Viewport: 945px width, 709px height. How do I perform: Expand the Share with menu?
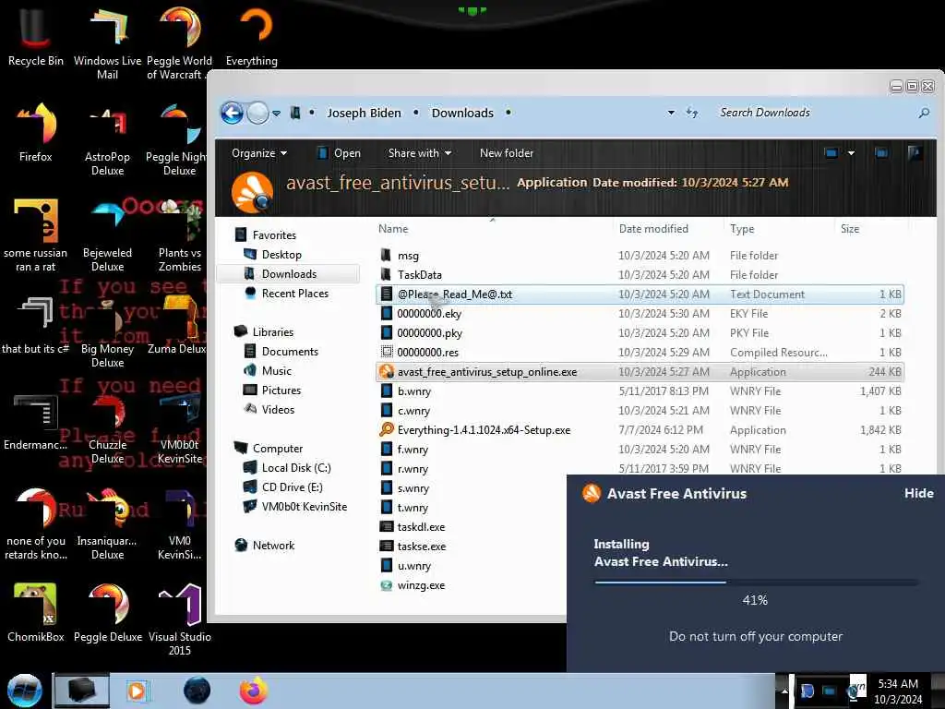click(x=420, y=153)
